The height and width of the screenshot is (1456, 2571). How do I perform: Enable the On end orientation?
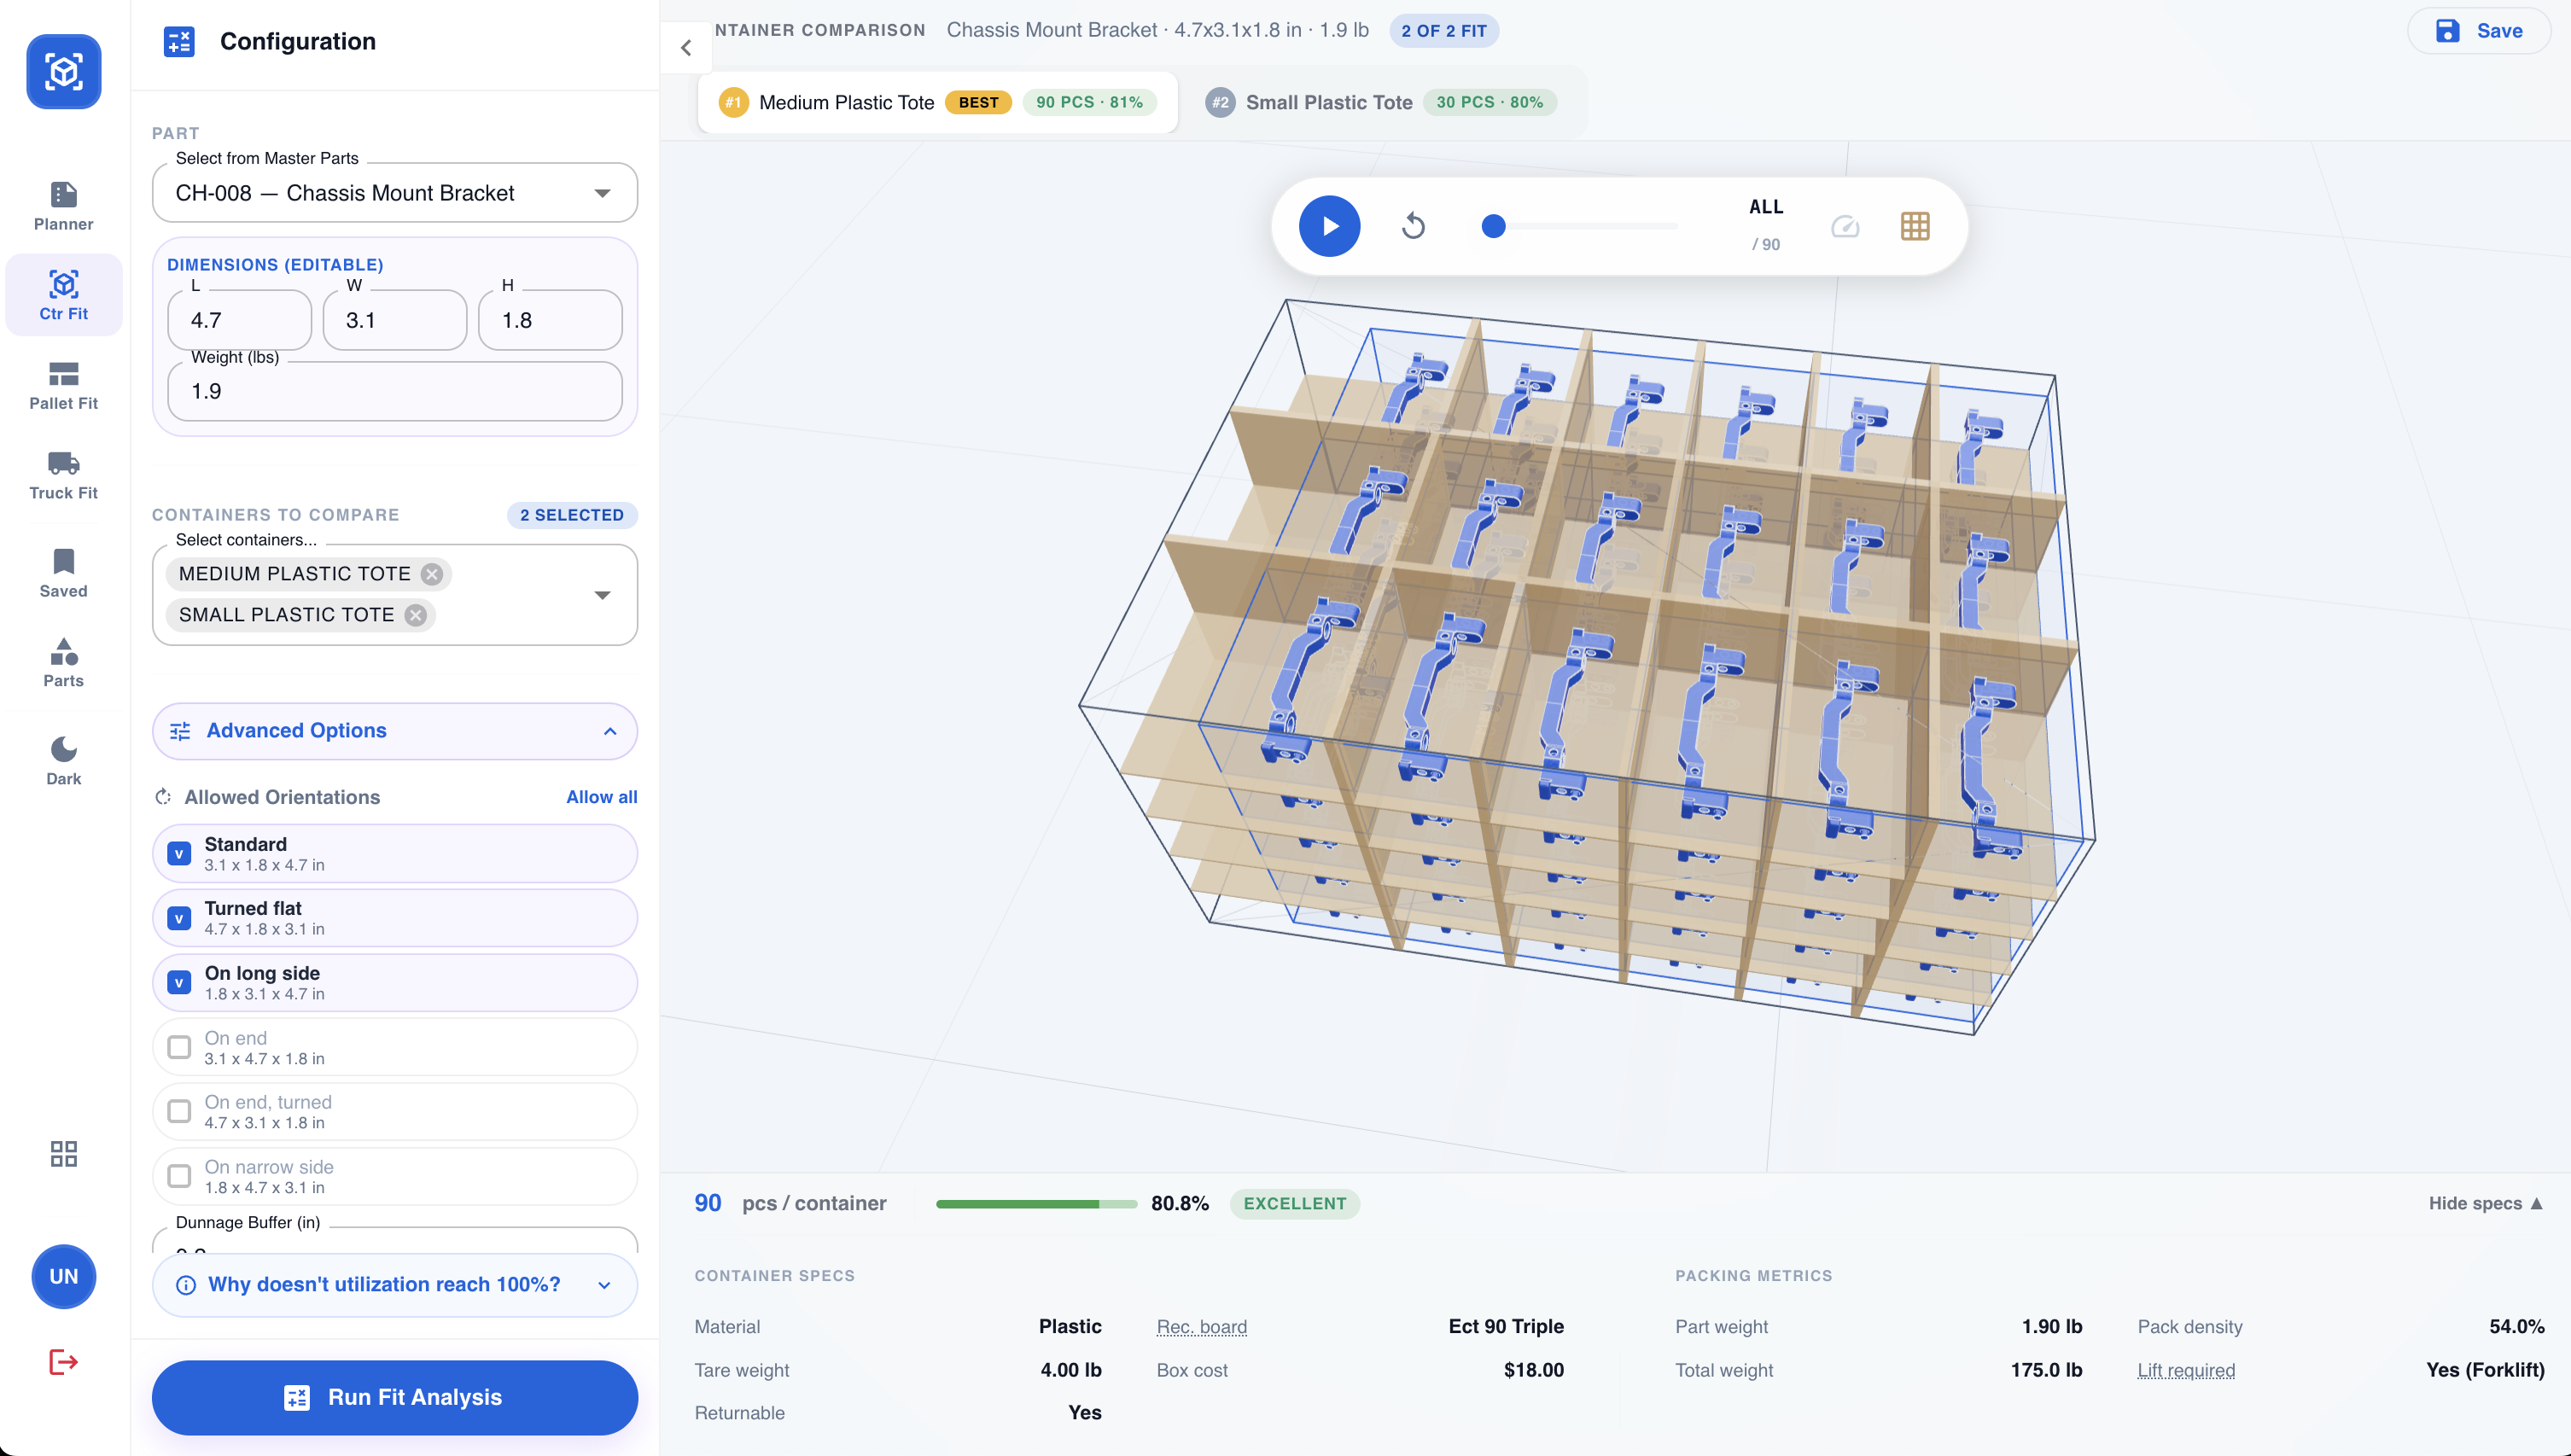179,1047
